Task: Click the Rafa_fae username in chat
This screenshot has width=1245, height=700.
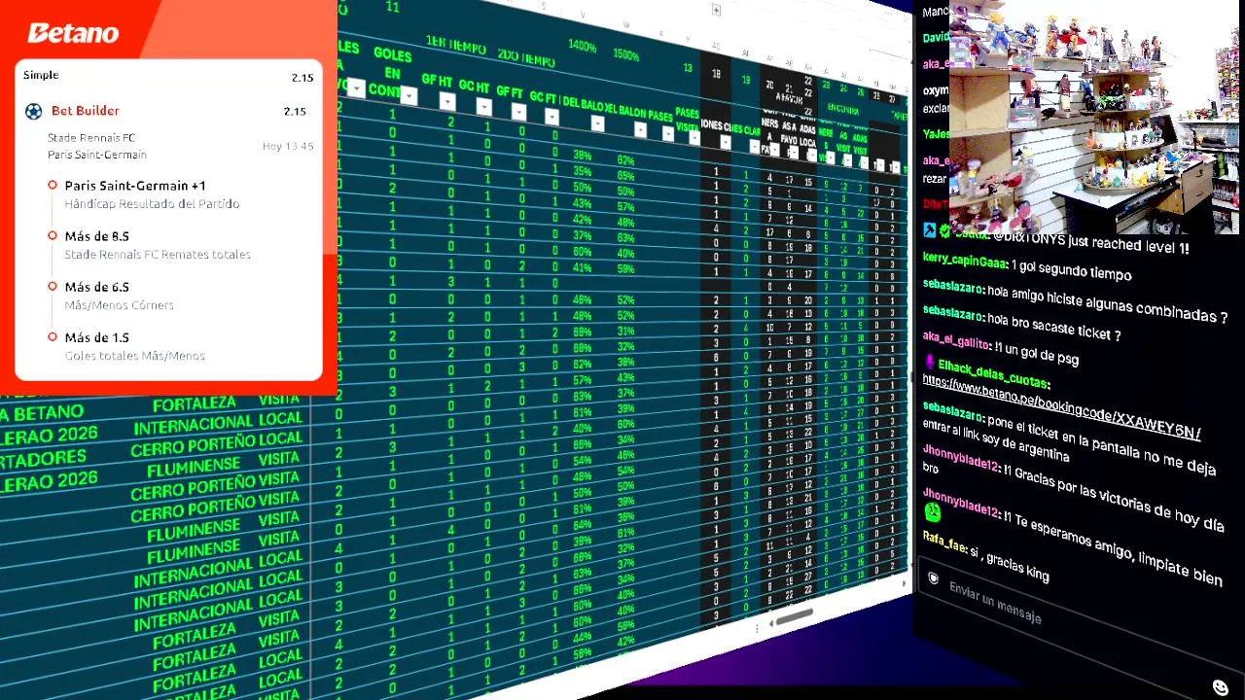Action: point(943,543)
